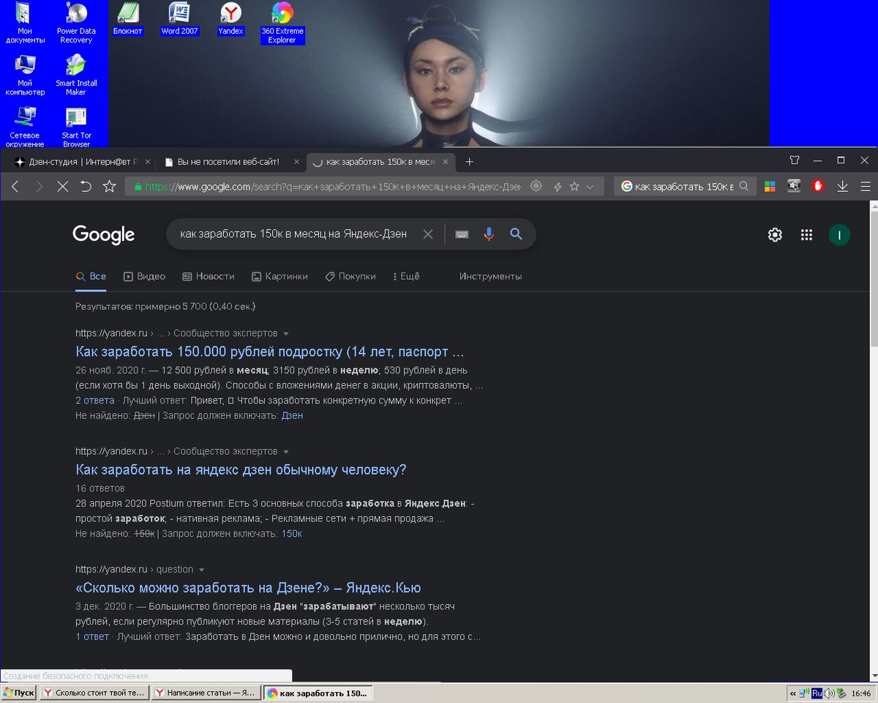
Task: Open dropdown arrow beside first result breadcrumb
Action: pyautogui.click(x=285, y=332)
